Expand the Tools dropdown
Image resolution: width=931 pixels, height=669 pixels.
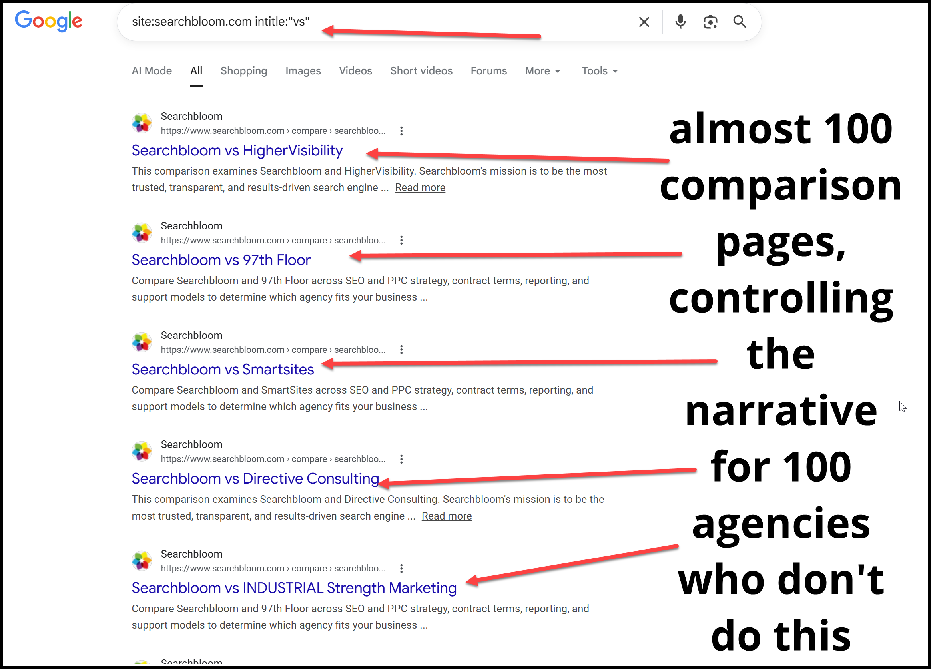(x=599, y=71)
